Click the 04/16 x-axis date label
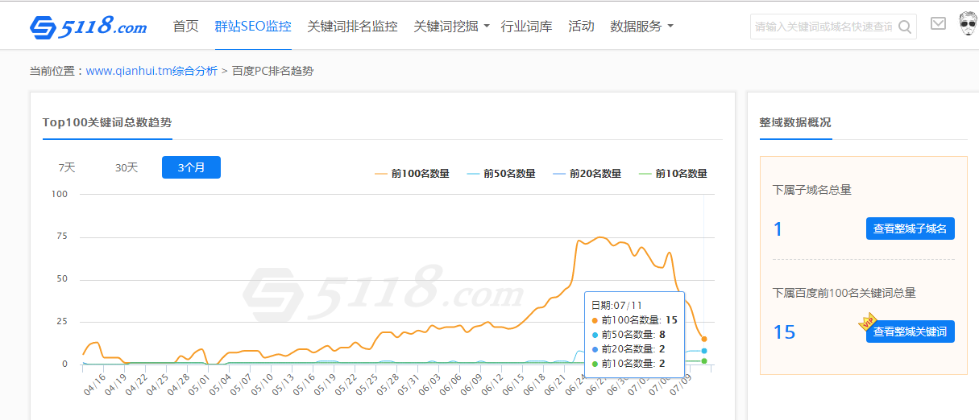The image size is (979, 420). pyautogui.click(x=94, y=384)
